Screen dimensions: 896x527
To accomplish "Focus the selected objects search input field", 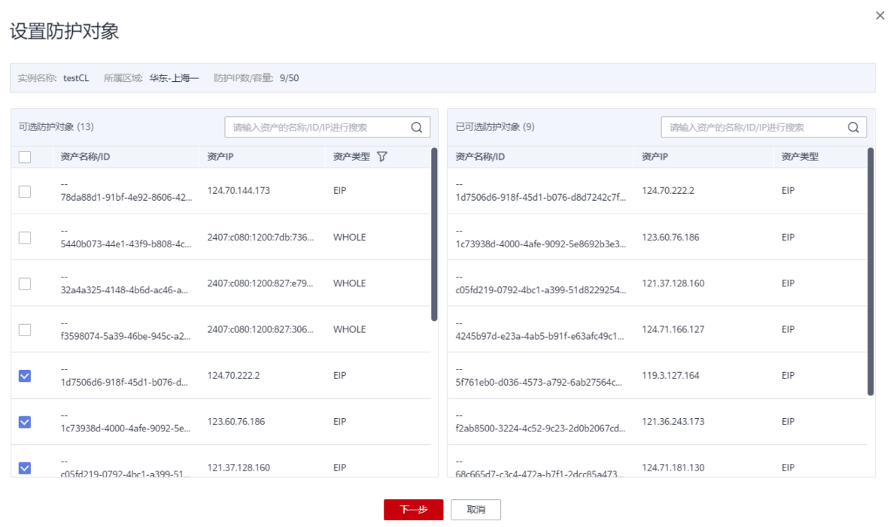I will pyautogui.click(x=764, y=127).
